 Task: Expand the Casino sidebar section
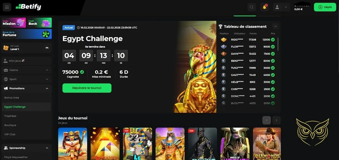click(27, 70)
